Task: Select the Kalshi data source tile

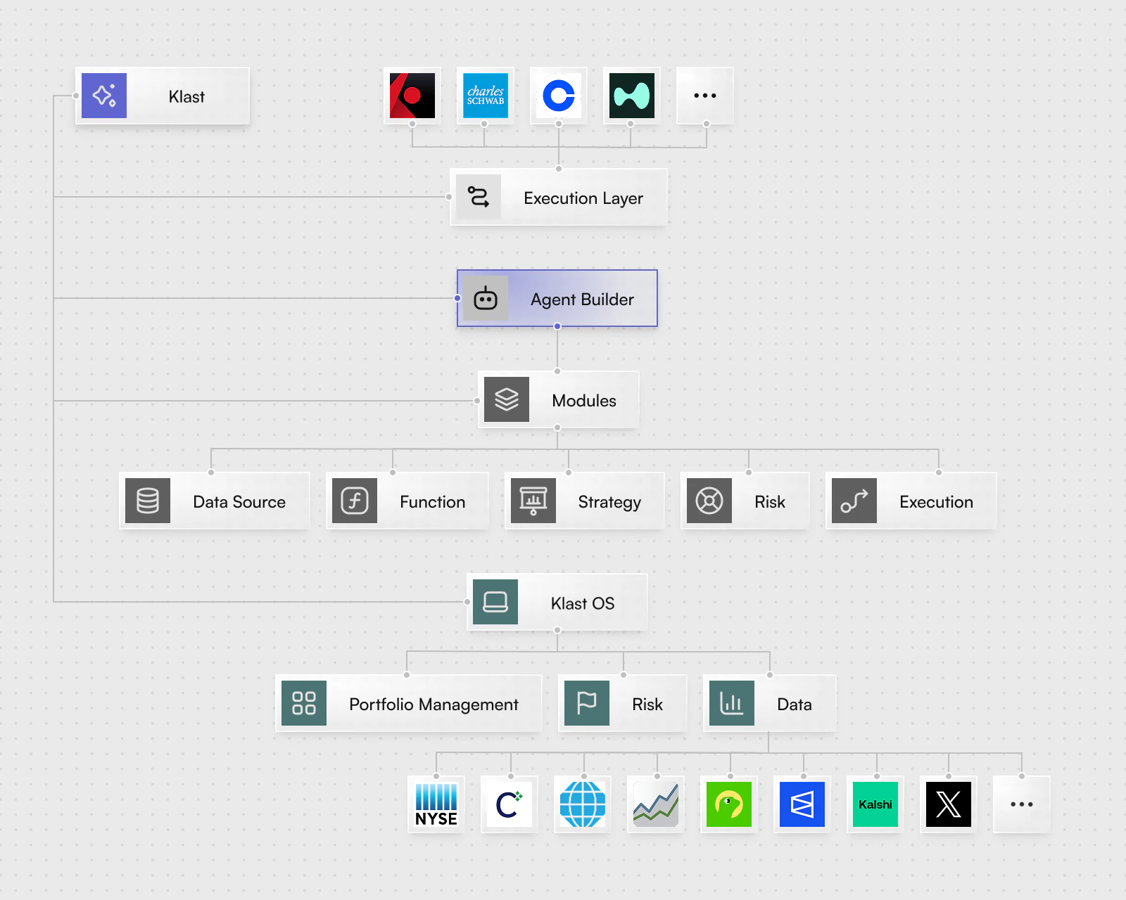Action: [875, 804]
